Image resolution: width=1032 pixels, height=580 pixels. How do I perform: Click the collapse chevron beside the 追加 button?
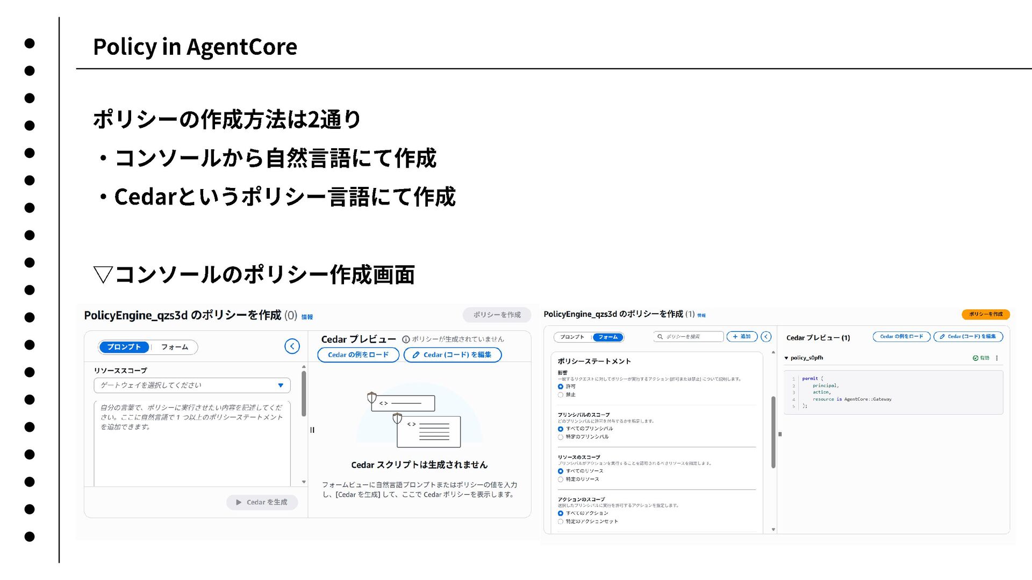tap(766, 337)
